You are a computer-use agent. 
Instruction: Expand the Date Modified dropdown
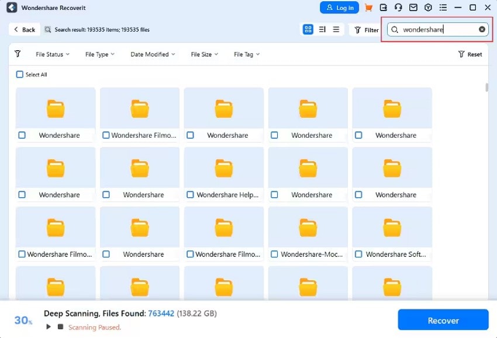(153, 54)
